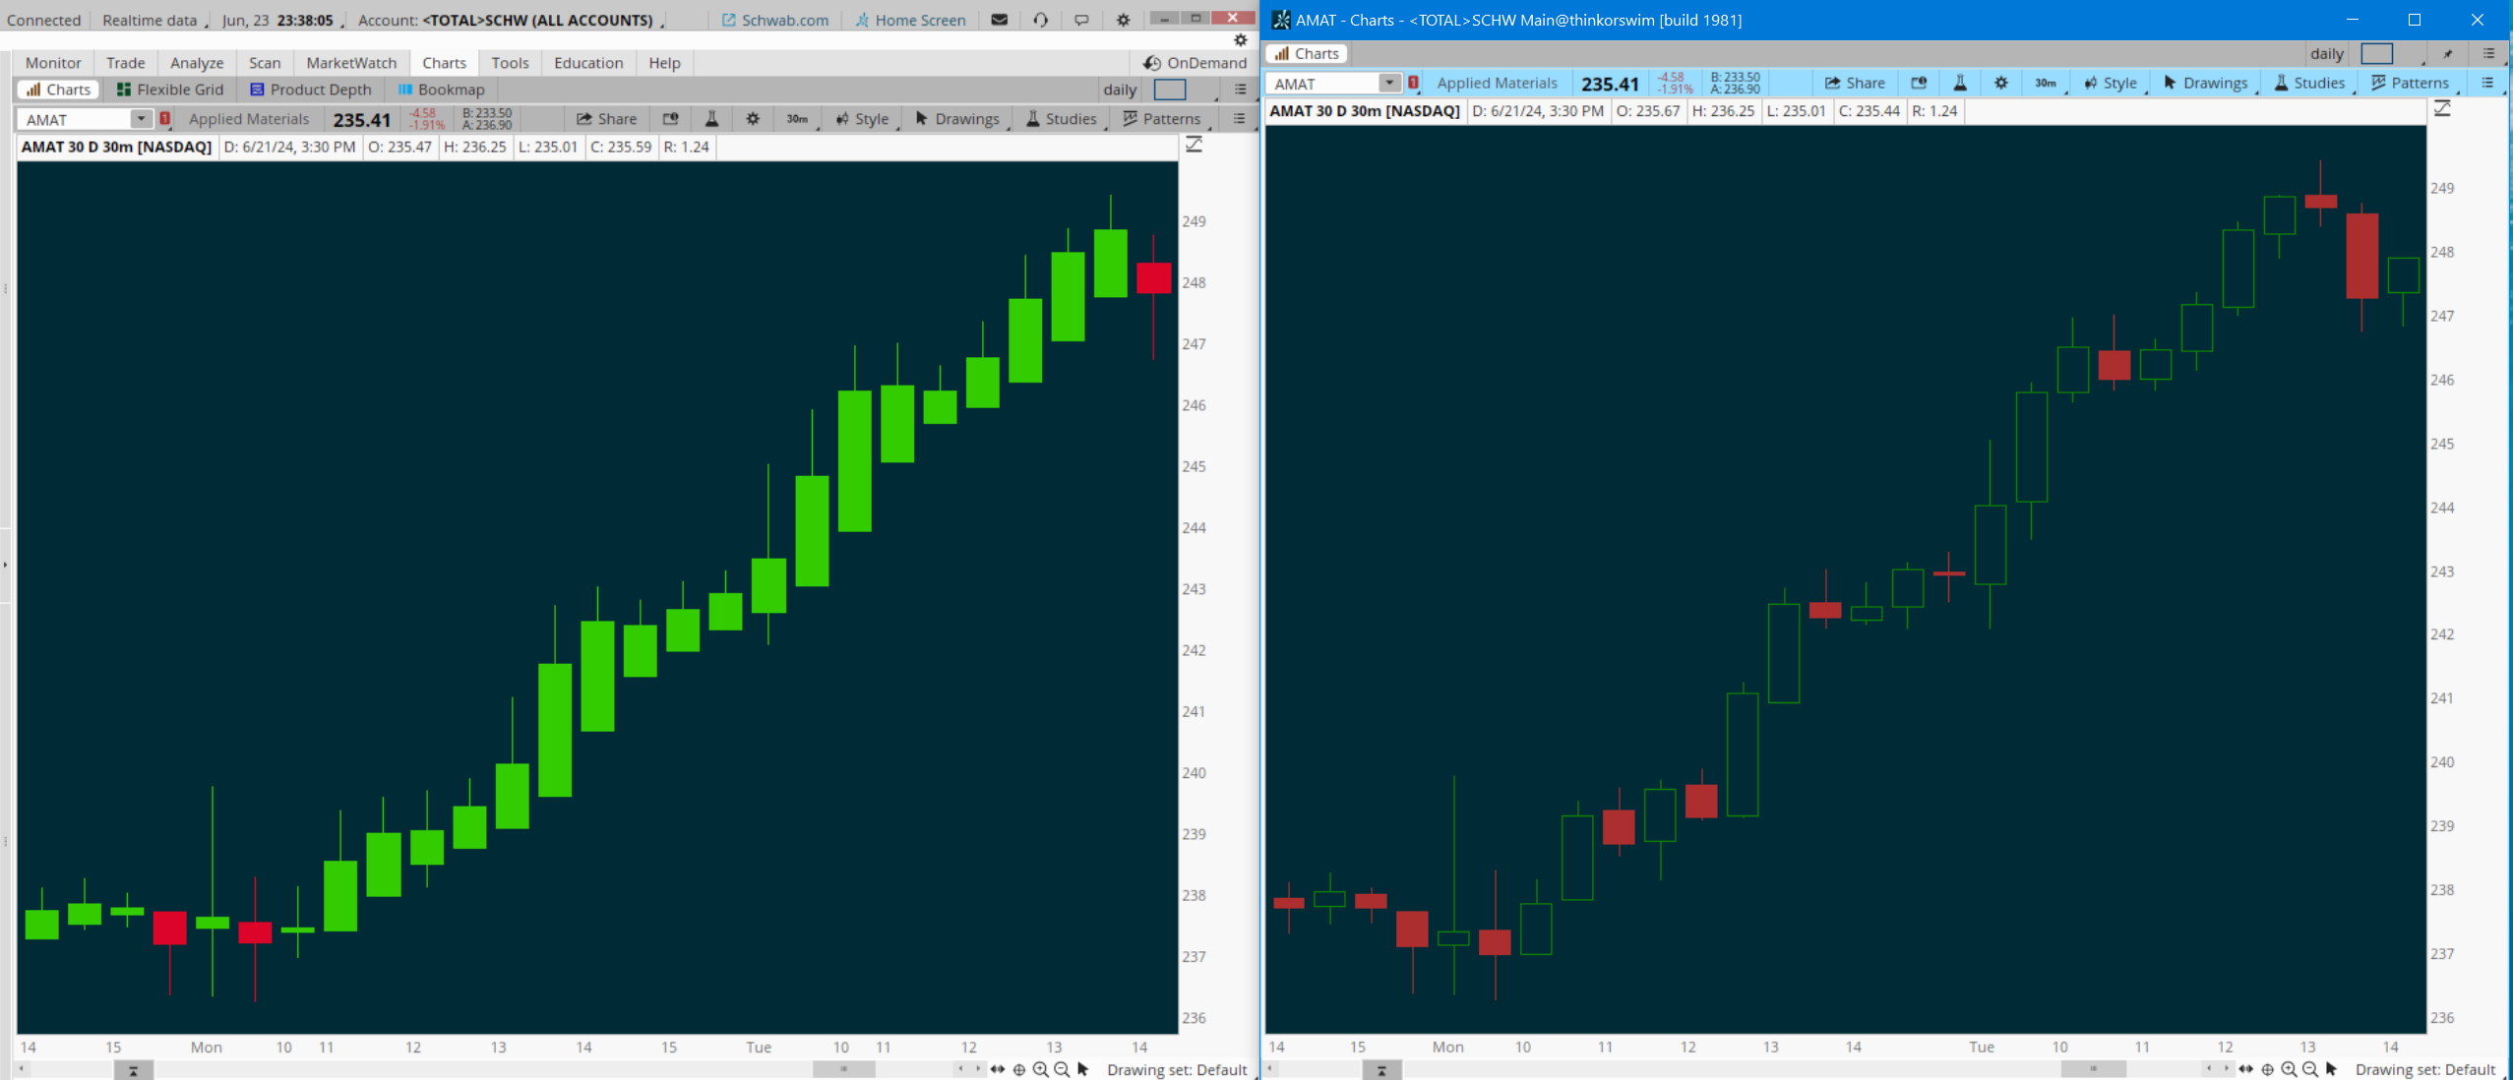Click the zoom out magnifier below left chart
The image size is (2513, 1080).
1062,1069
